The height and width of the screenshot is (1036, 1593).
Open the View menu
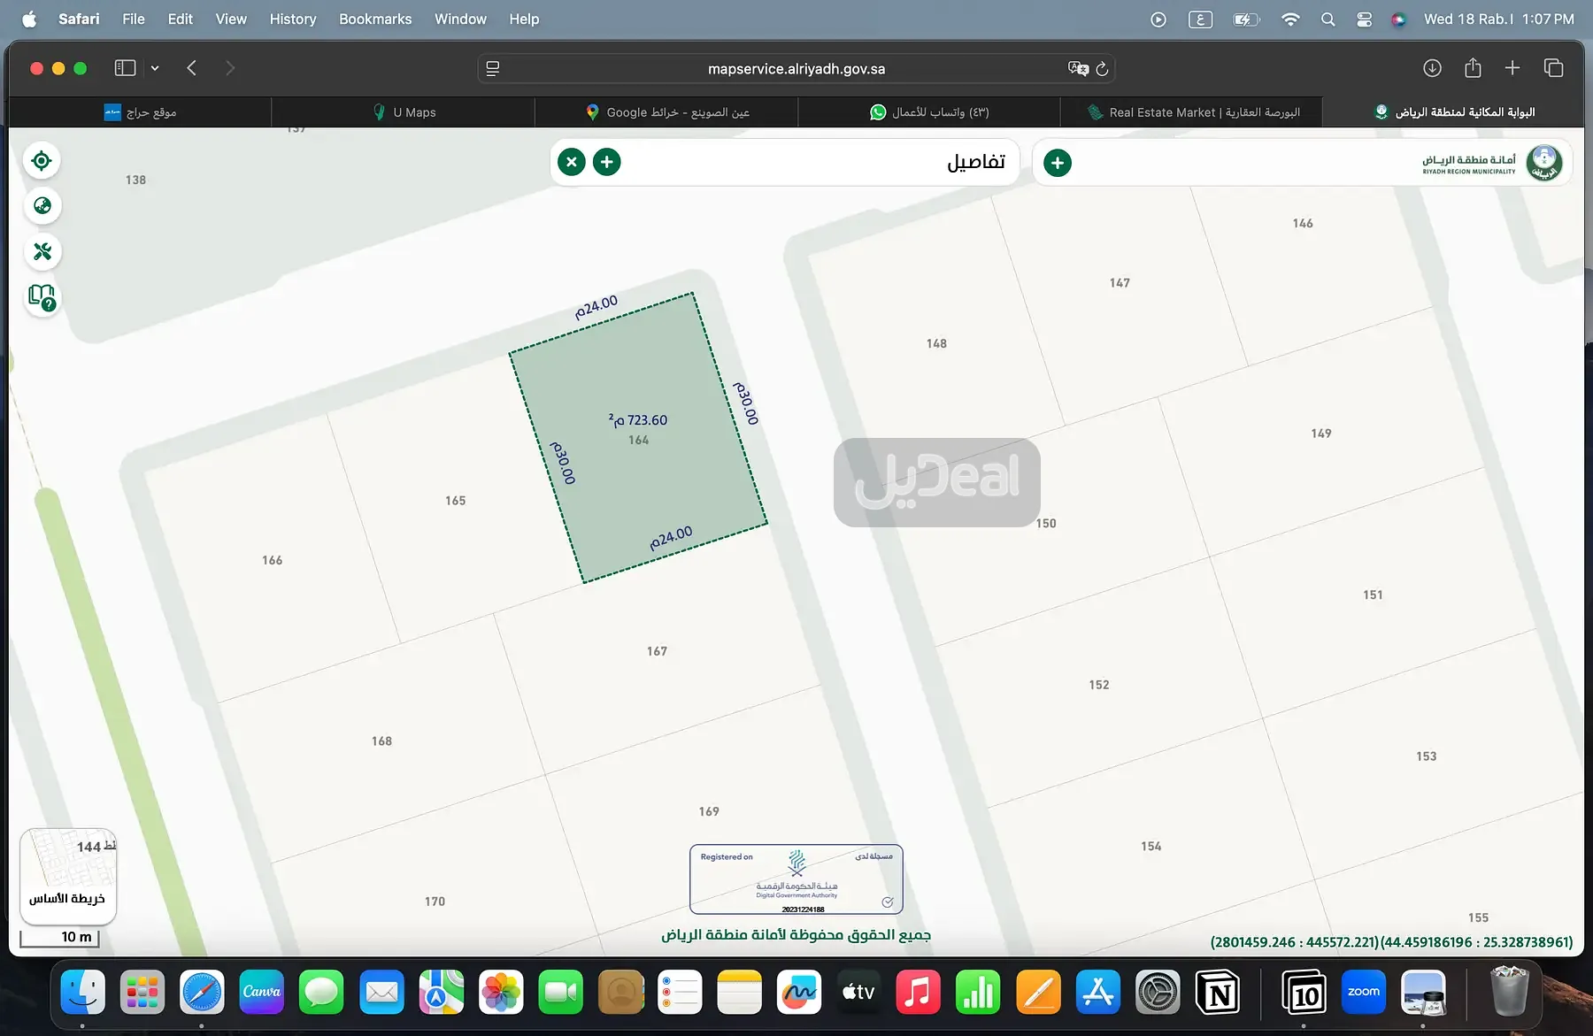coord(231,19)
